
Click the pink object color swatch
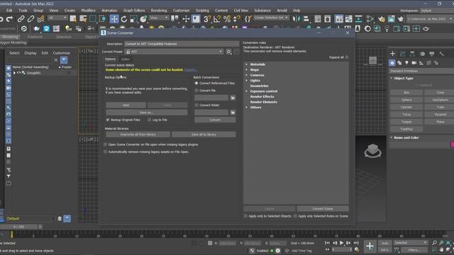click(453, 144)
